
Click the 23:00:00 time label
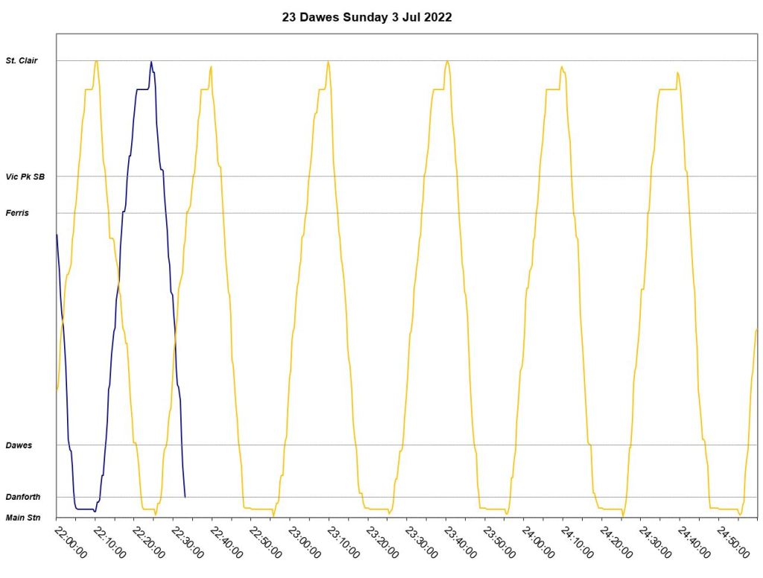305,543
